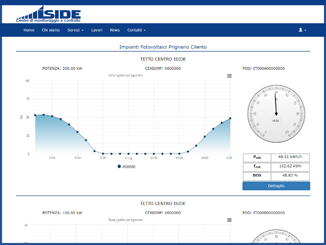Click the Pmh label cell
The height and width of the screenshot is (245, 326).
click(257, 158)
